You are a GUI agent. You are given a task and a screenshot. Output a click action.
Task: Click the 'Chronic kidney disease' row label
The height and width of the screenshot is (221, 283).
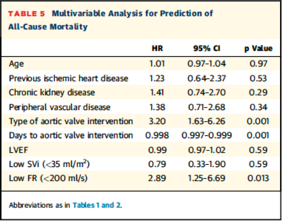(x=52, y=93)
